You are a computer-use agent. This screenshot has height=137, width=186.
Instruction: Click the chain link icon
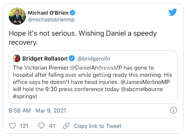pos(66,126)
